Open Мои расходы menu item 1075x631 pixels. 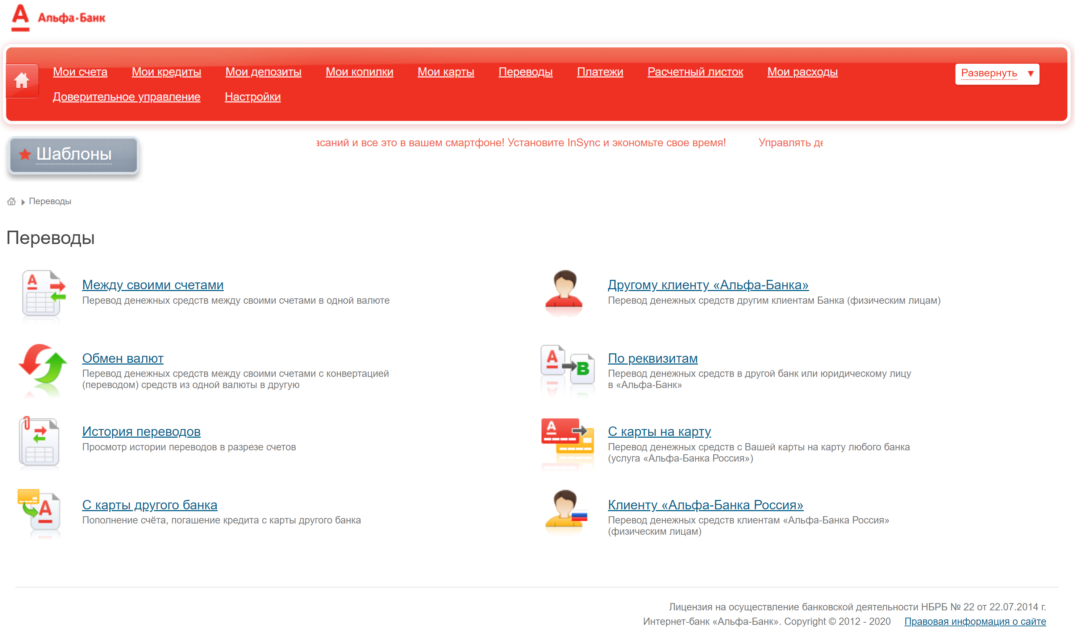(x=803, y=72)
